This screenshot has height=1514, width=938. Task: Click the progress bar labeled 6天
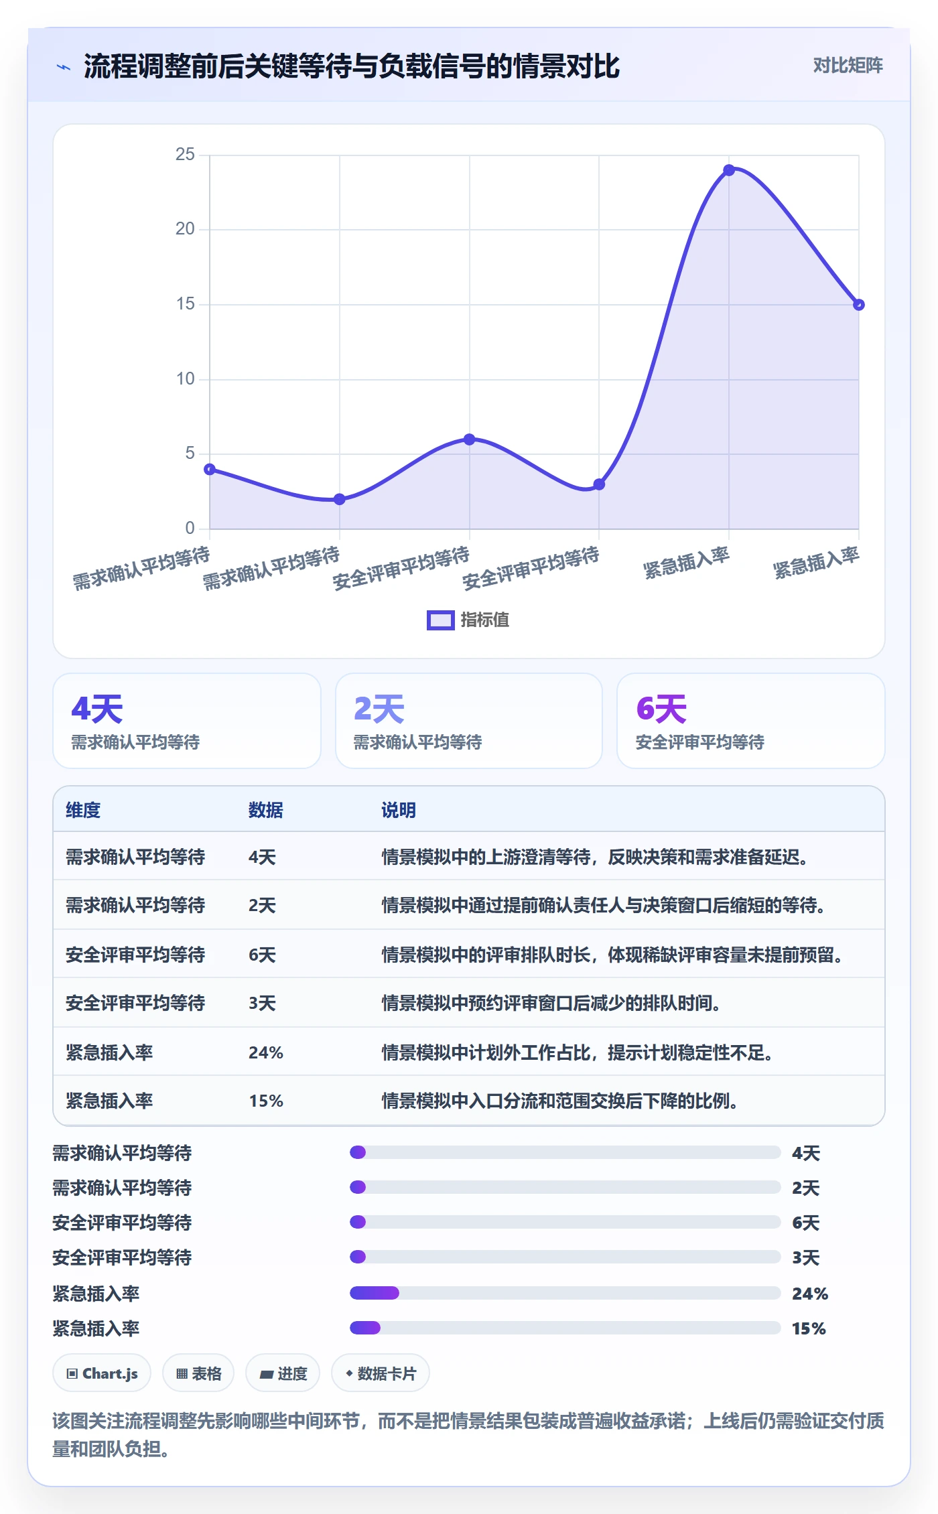click(565, 1222)
